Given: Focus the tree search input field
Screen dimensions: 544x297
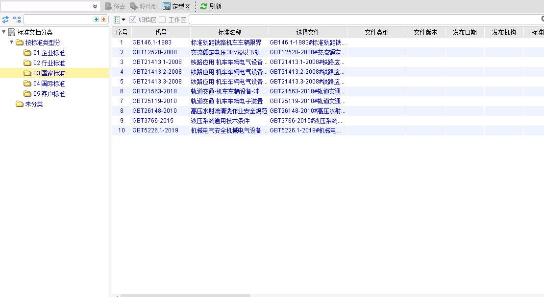Looking at the screenshot, I should pos(58,20).
